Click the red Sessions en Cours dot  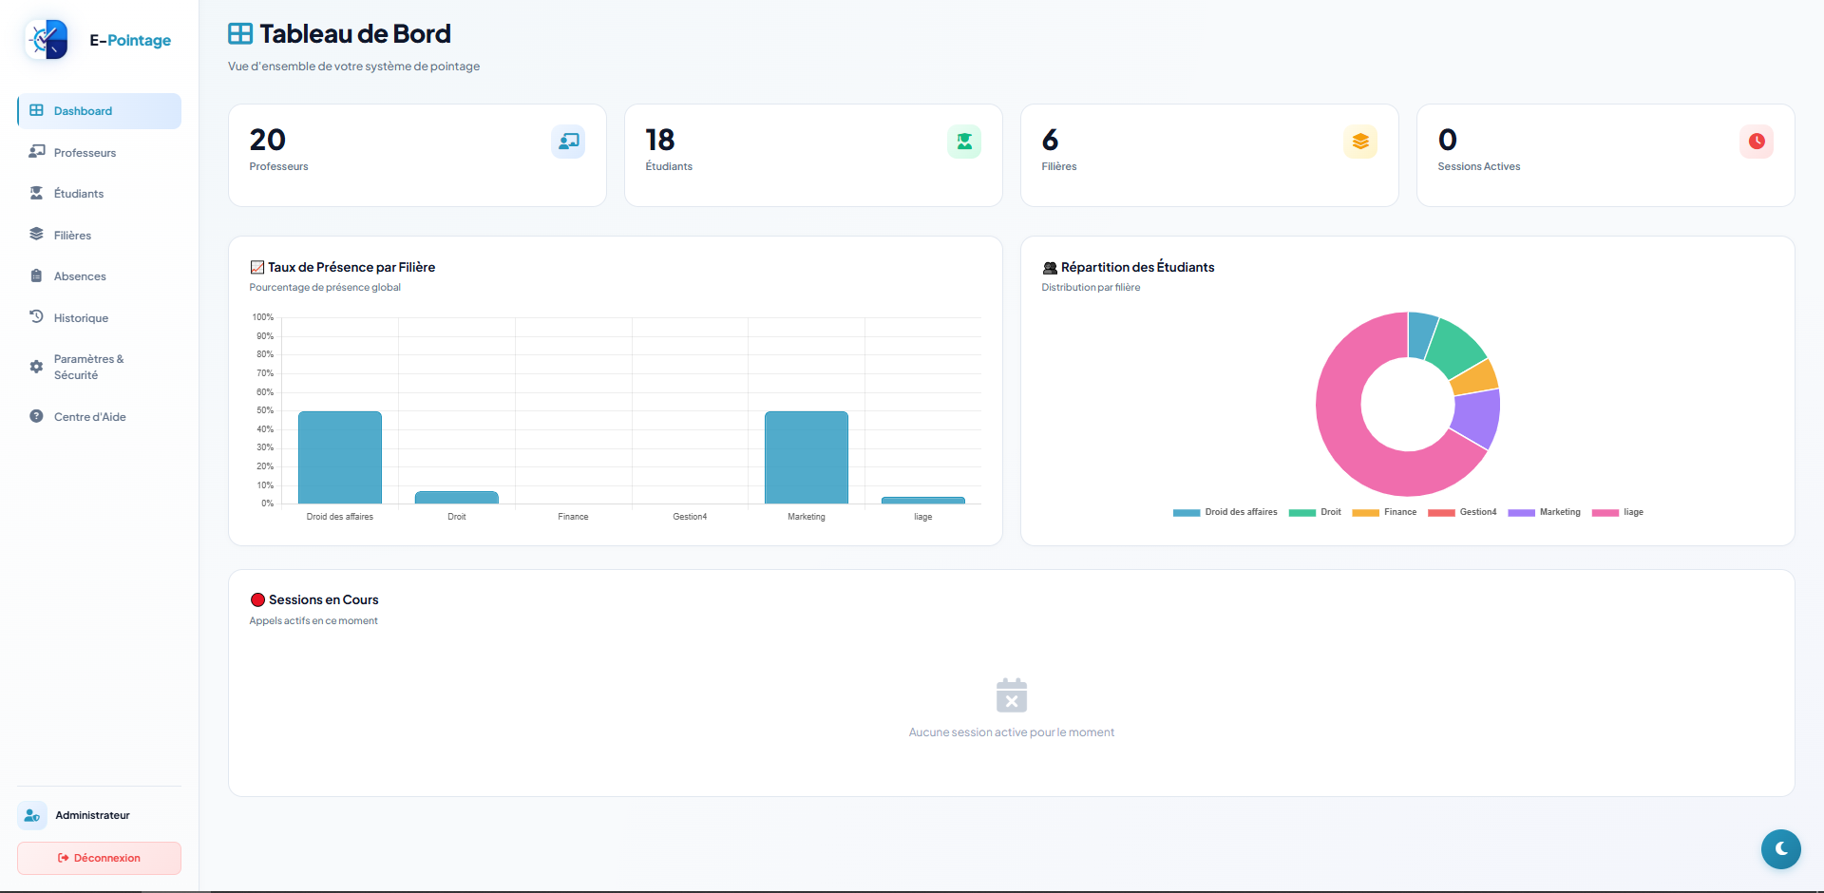[x=257, y=599]
